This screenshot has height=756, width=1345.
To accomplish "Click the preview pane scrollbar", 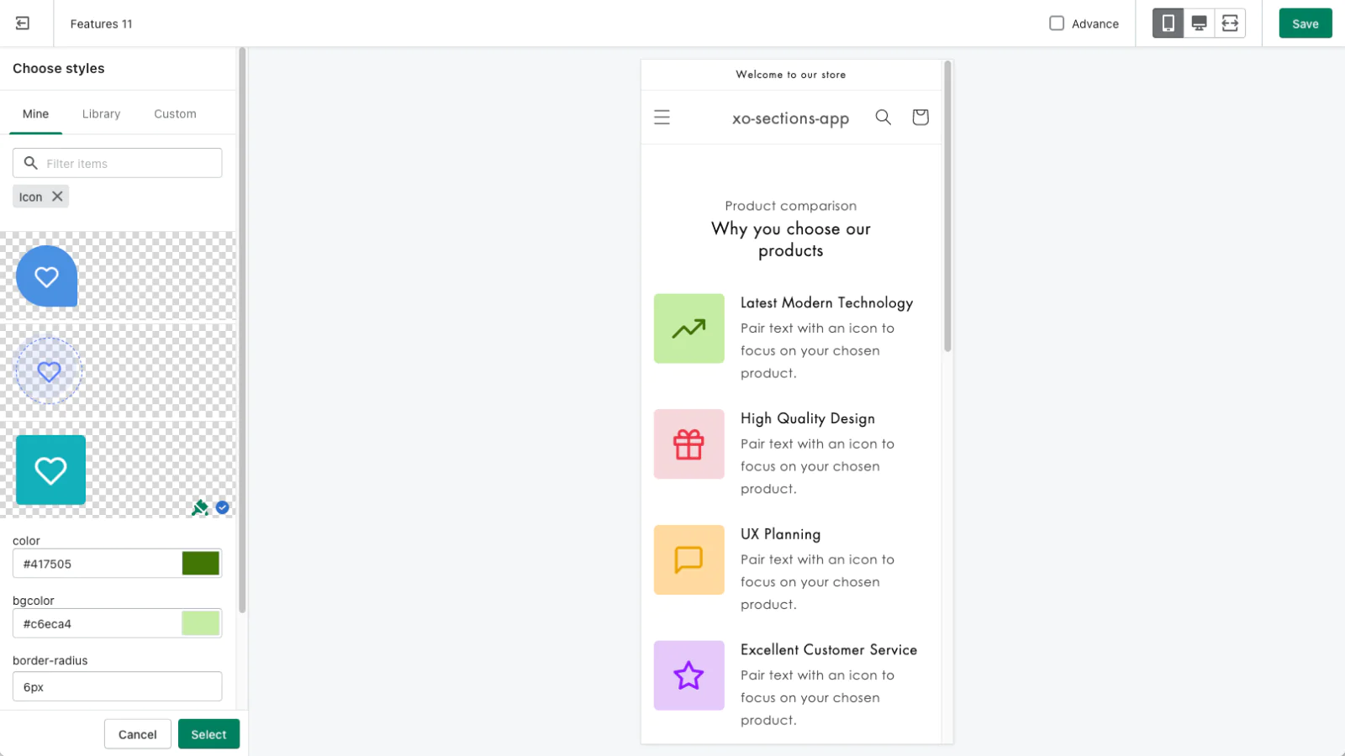I will tap(947, 206).
